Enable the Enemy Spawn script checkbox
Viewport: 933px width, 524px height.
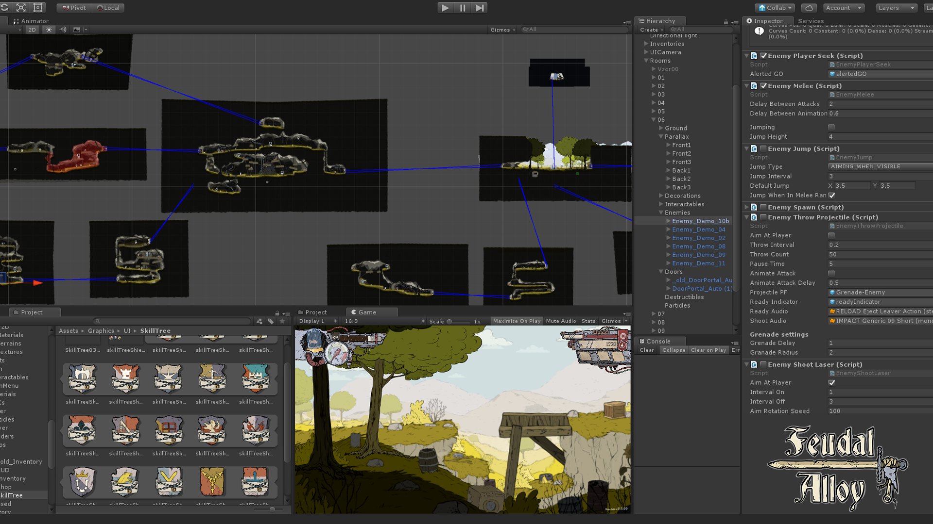(763, 207)
